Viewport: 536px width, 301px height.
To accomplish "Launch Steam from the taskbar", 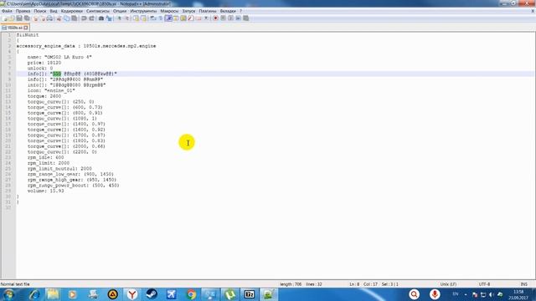I will 152,294.
